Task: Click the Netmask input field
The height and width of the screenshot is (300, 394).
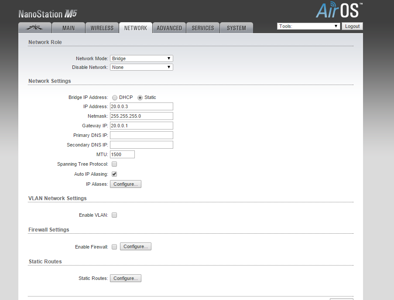Action: click(141, 116)
